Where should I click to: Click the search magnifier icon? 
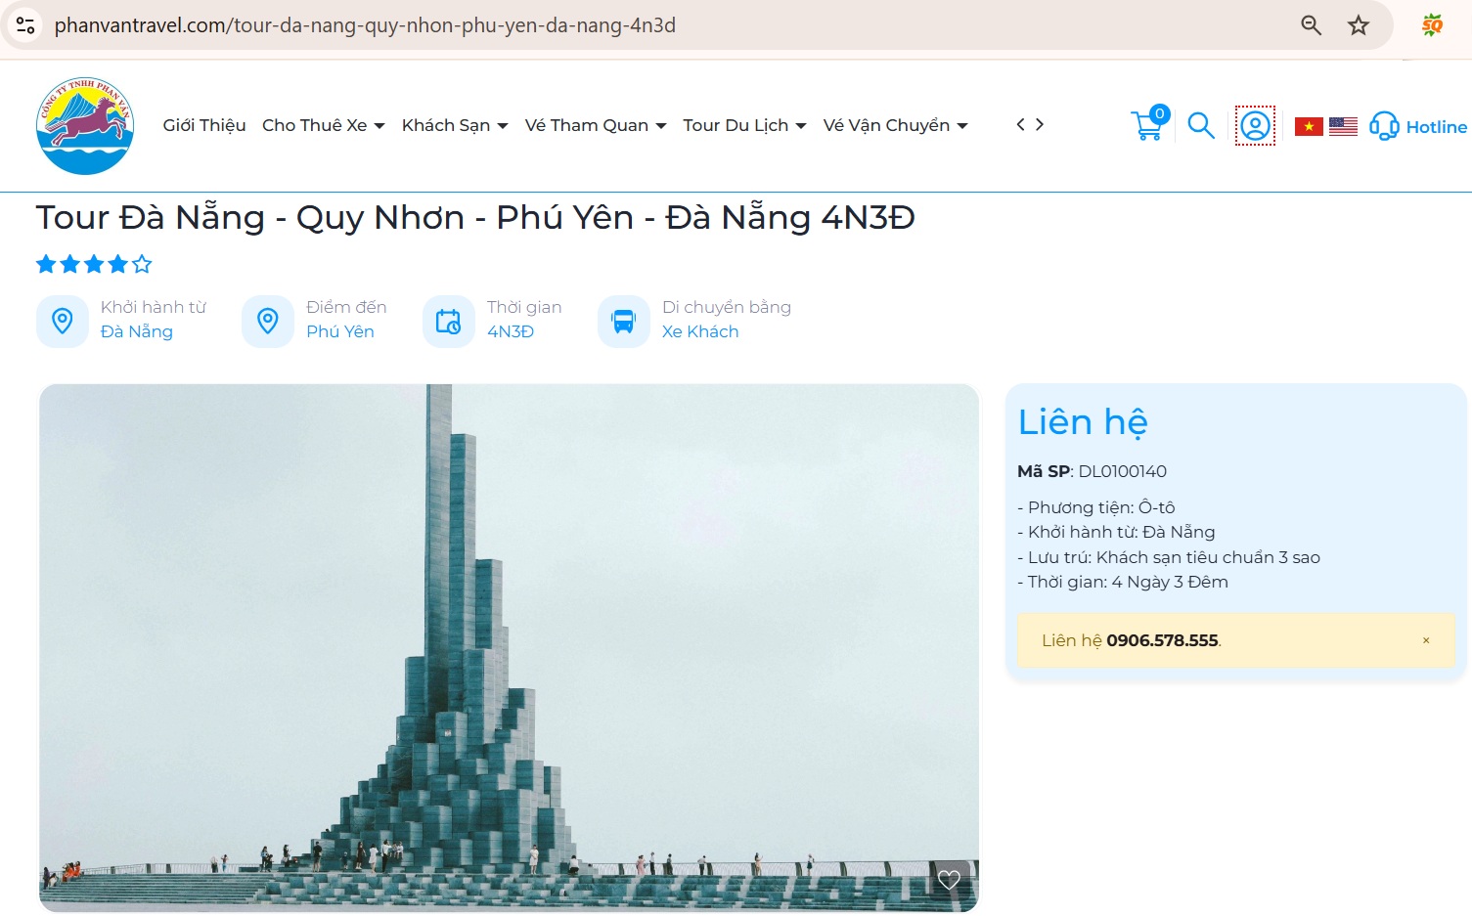[1201, 125]
